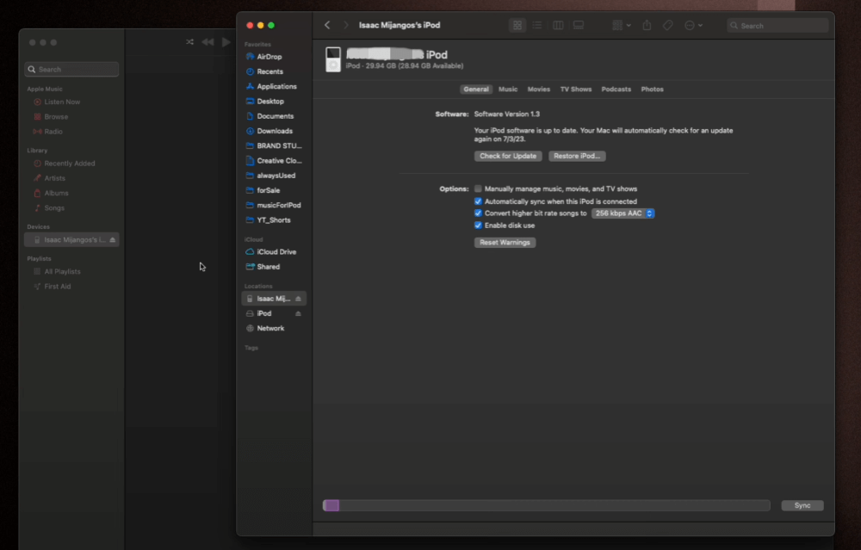The height and width of the screenshot is (550, 861).
Task: Click the Edit Tags icon in toolbar
Action: 668,26
